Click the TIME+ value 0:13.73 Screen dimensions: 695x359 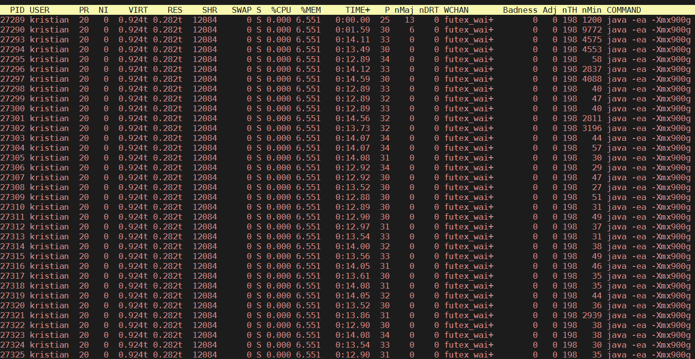(x=353, y=128)
